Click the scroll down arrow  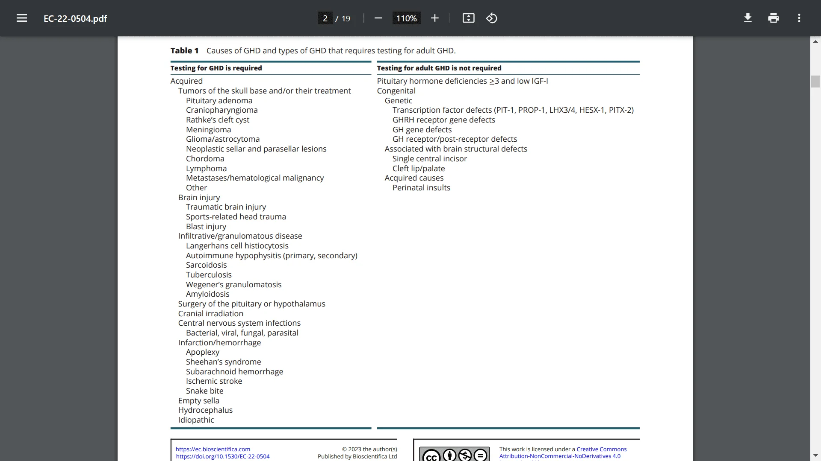pyautogui.click(x=815, y=455)
